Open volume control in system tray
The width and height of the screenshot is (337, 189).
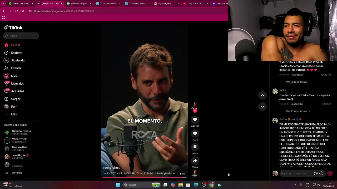click(x=318, y=185)
